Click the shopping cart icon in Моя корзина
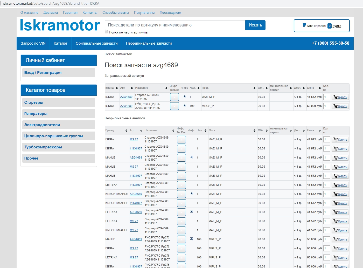The width and height of the screenshot is (363, 268). coord(304,25)
